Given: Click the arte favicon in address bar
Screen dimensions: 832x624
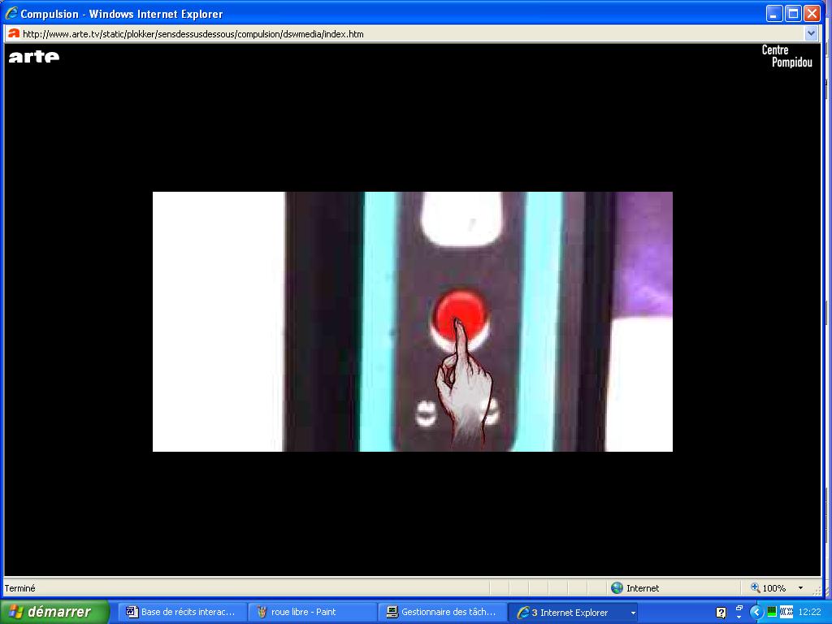Looking at the screenshot, I should click(14, 34).
